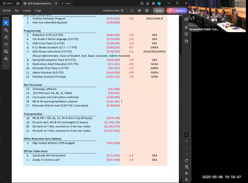
Task: Click the Grade 3-5 Science ALP row
Action: click(x=46, y=160)
